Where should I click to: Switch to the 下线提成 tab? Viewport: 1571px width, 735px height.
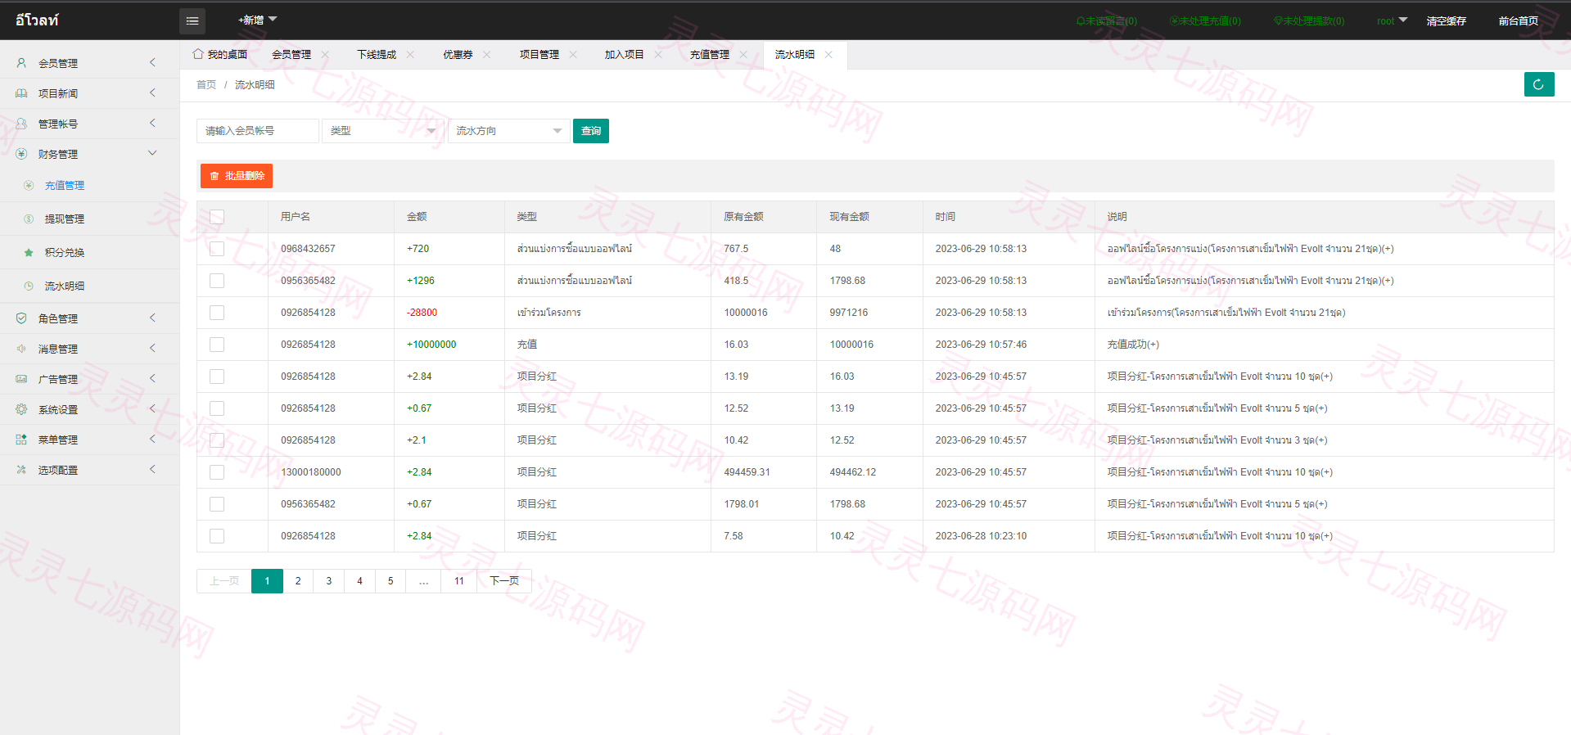[x=377, y=55]
